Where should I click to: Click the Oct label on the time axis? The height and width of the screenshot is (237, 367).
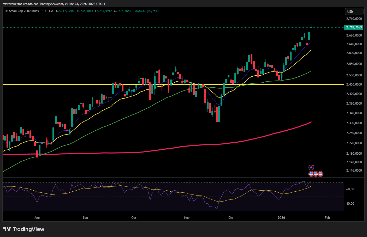[x=134, y=218]
